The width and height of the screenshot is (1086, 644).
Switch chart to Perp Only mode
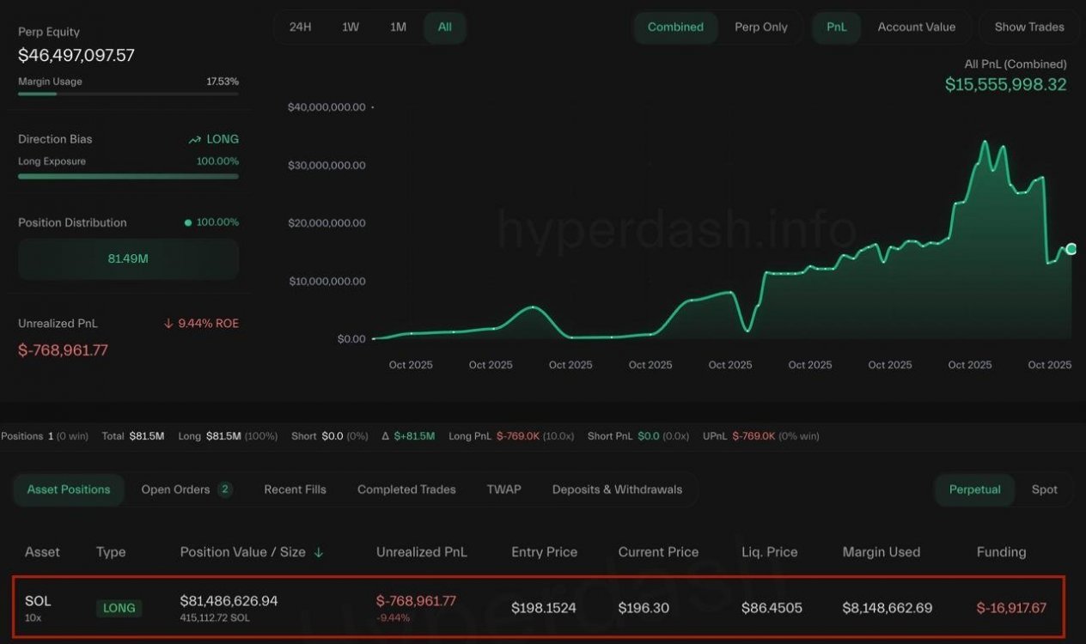760,27
